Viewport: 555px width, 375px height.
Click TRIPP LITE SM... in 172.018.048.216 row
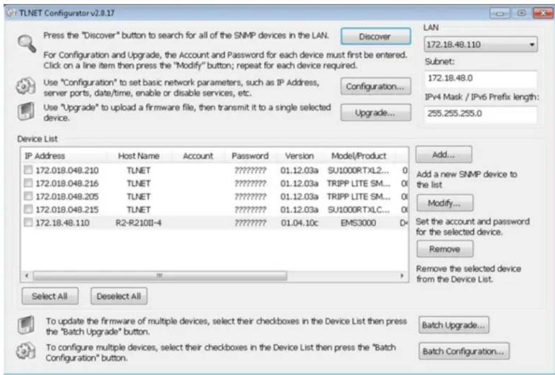[x=358, y=183]
